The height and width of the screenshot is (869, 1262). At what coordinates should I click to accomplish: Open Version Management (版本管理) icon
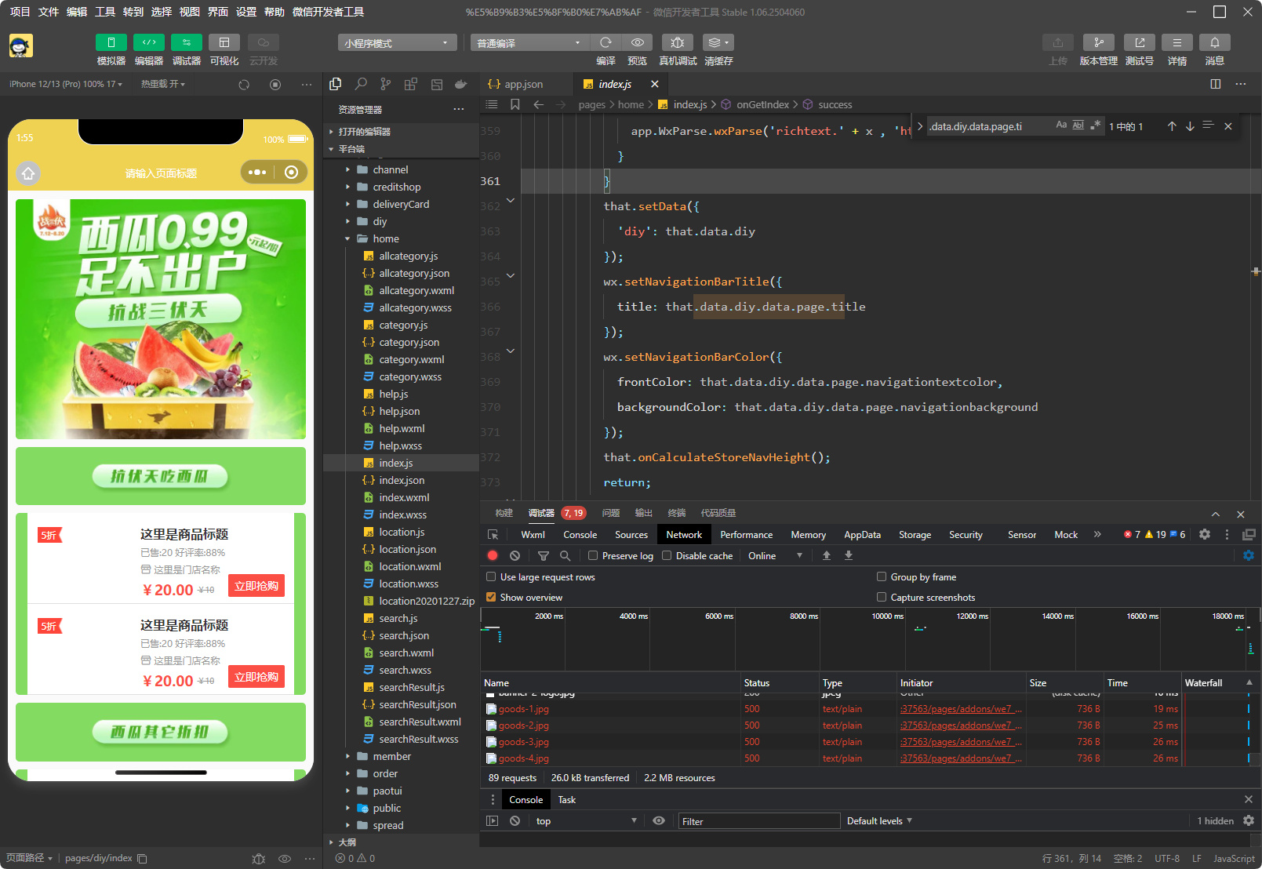1098,43
